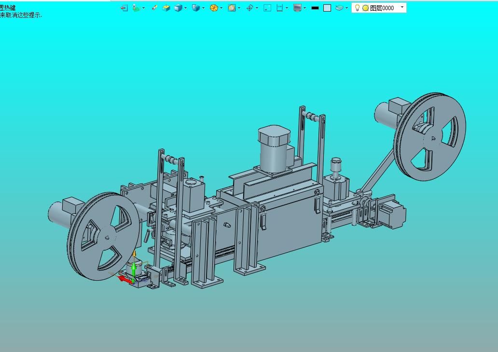
Task: Click the green sketch plane icon
Action: pos(137,8)
